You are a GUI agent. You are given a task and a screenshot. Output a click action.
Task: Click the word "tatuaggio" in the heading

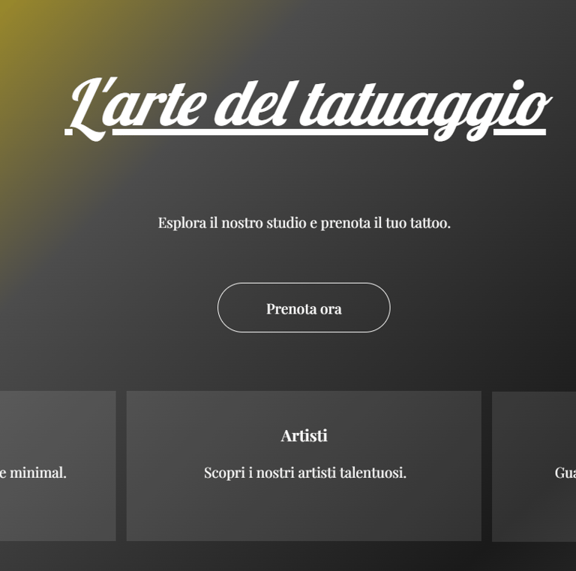(x=426, y=110)
